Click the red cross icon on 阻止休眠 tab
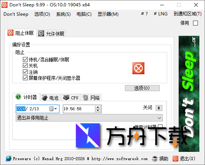Screen dimensions: 205x165 (x=10, y=33)
